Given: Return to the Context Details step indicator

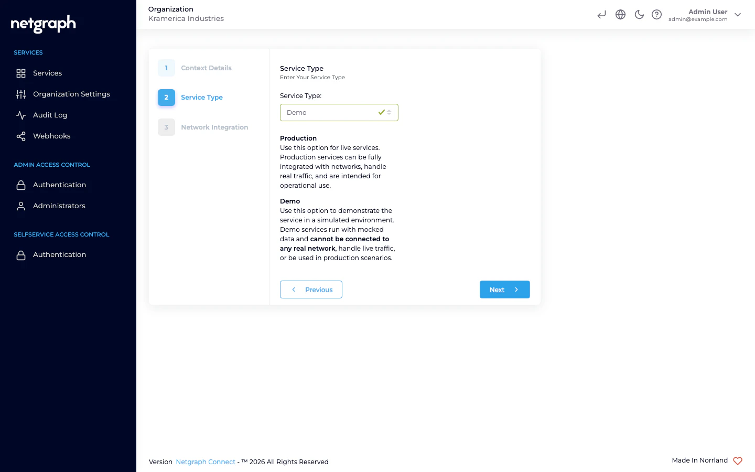Looking at the screenshot, I should pos(206,68).
